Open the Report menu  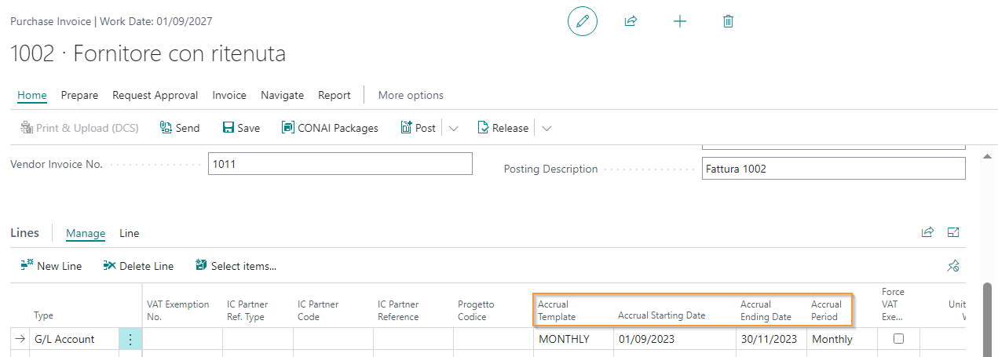coord(334,95)
